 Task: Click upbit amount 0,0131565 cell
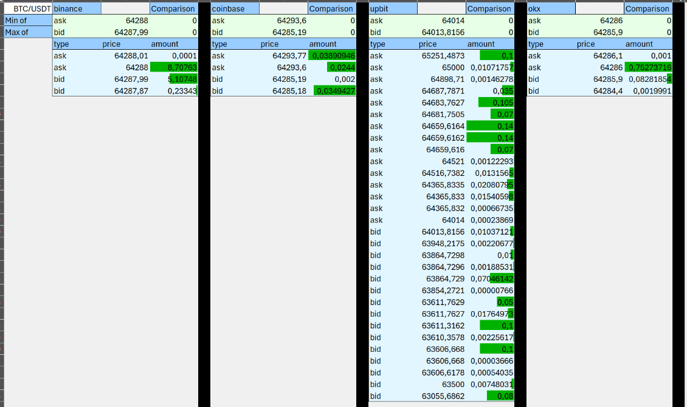click(x=490, y=173)
